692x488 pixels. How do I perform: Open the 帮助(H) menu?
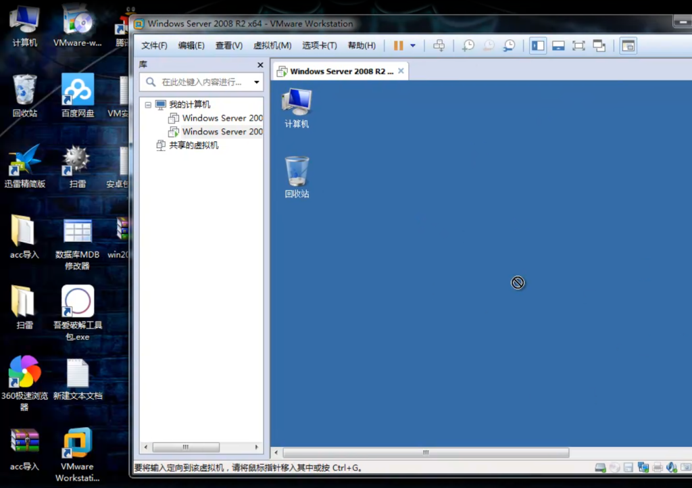tap(362, 45)
